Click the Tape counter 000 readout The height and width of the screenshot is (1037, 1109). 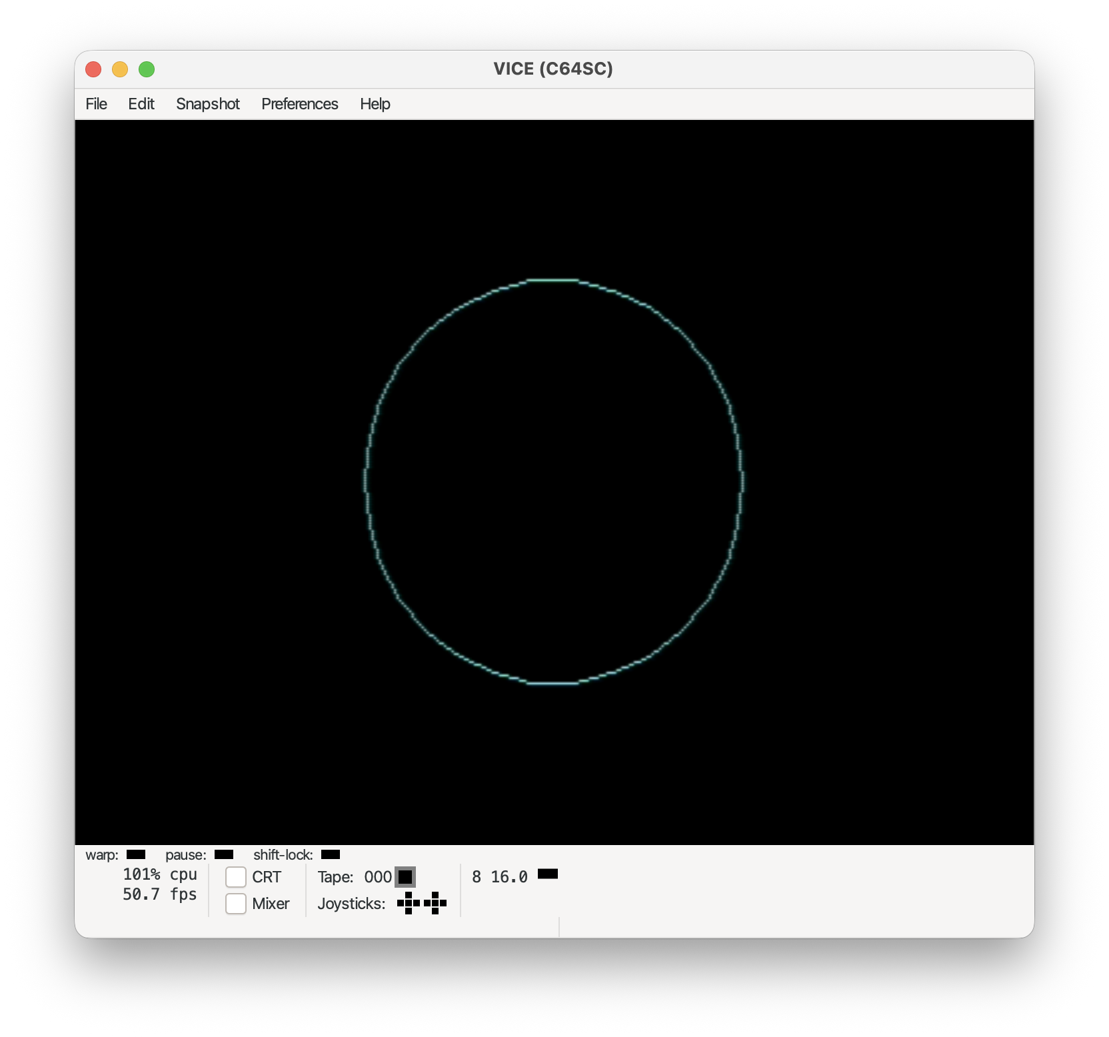click(377, 877)
